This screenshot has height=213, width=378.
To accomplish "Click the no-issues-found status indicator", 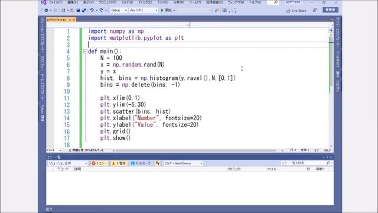I will point(86,150).
